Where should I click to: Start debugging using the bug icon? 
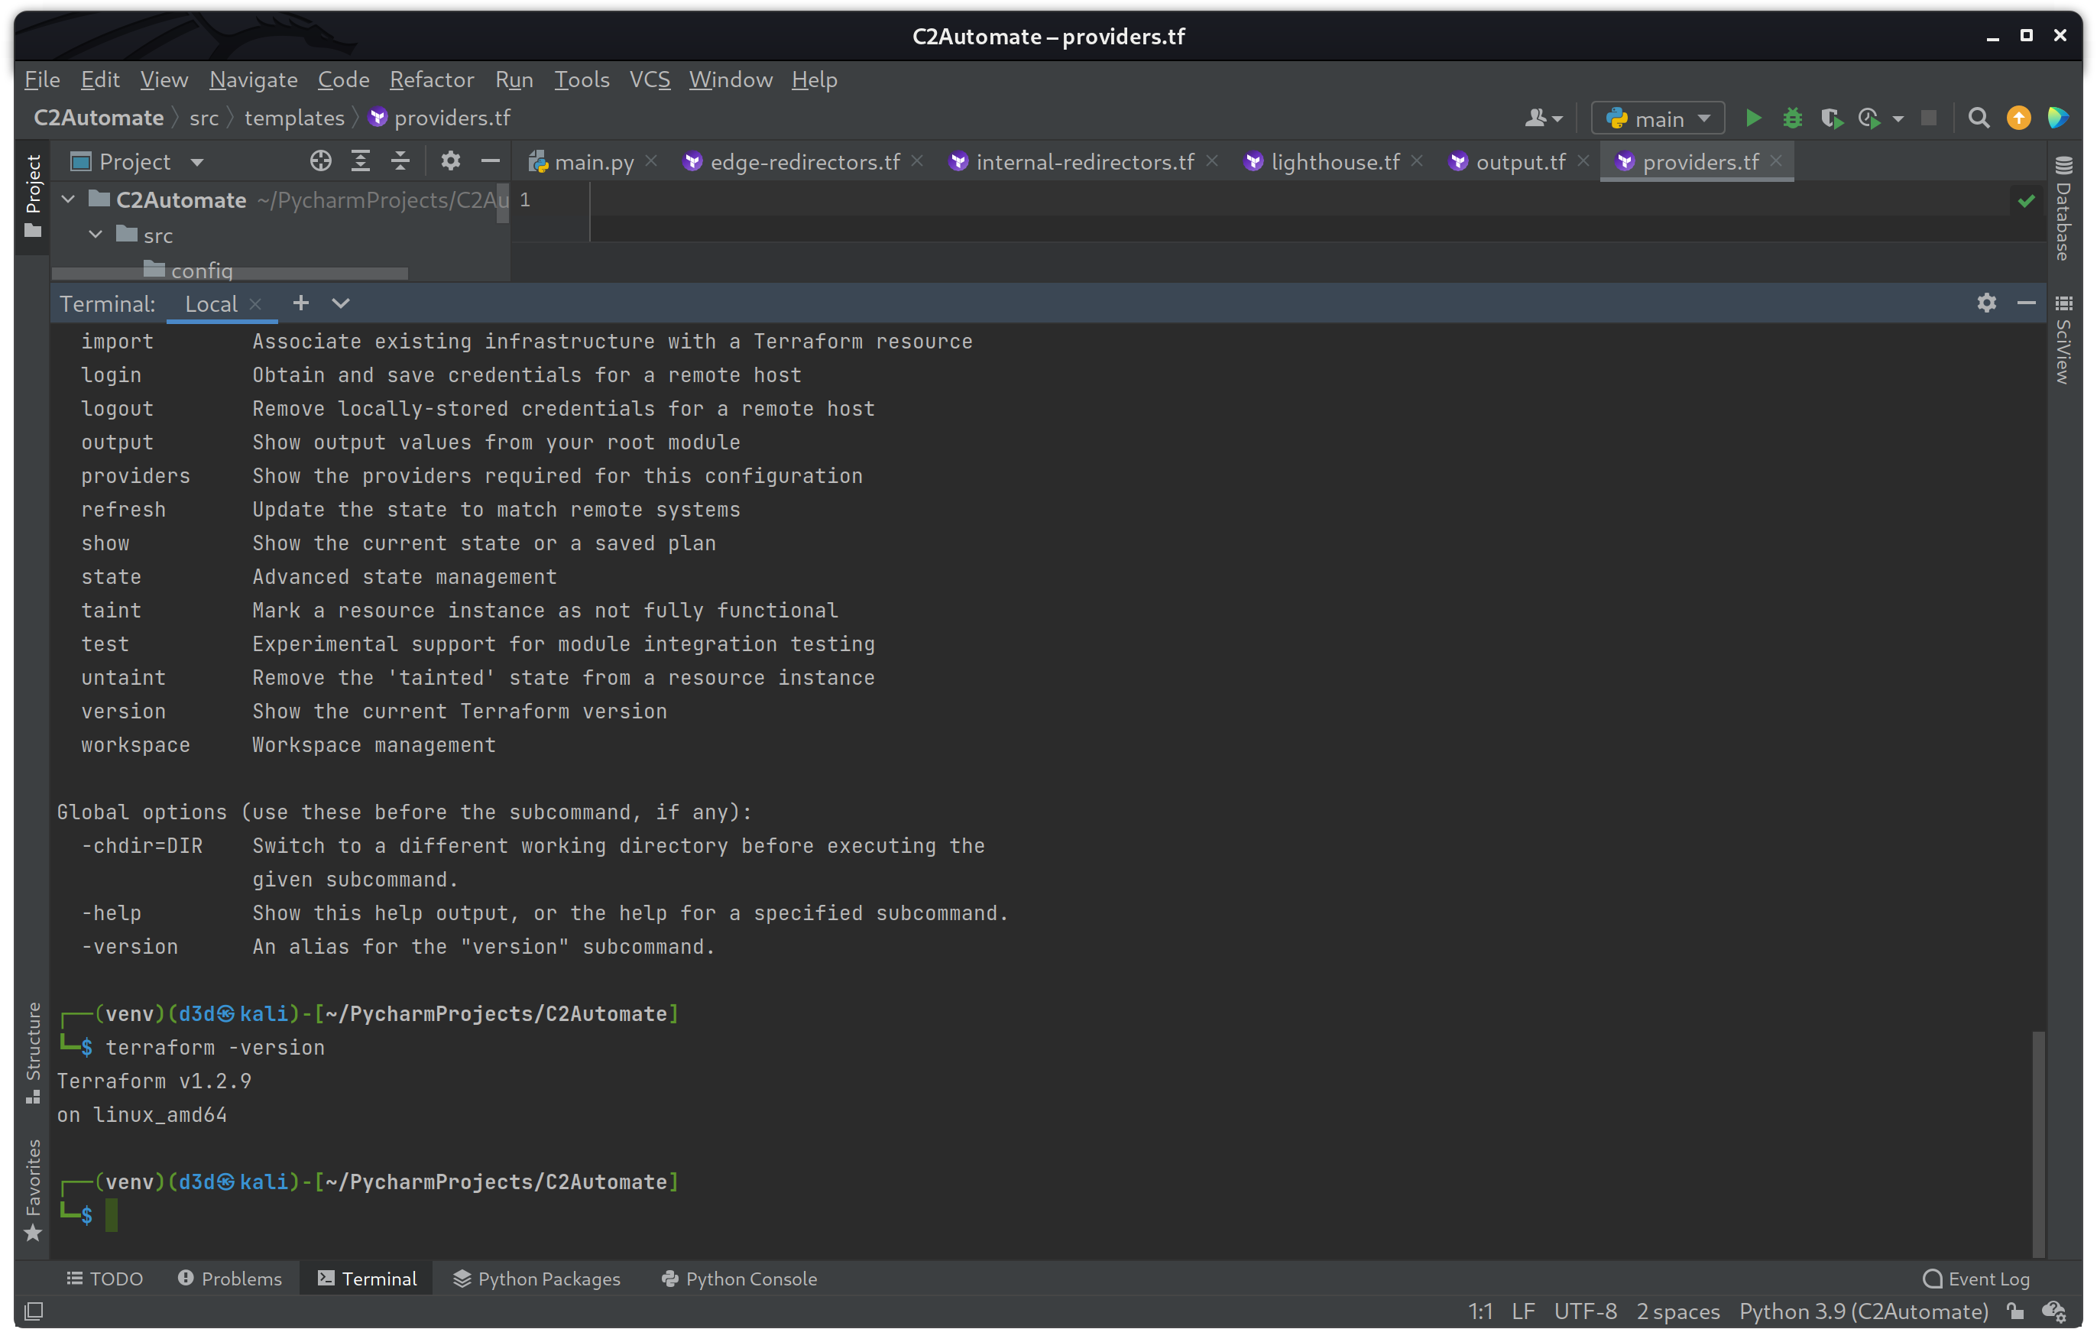[x=1792, y=118]
